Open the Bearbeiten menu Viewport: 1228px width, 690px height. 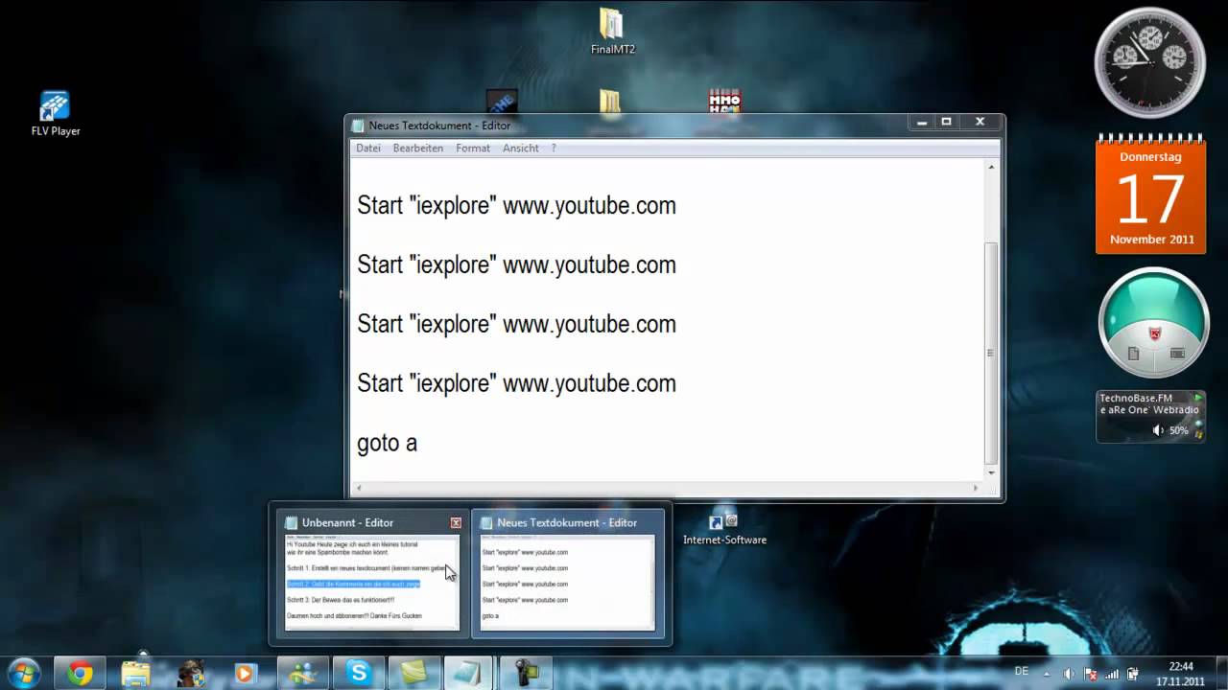pos(418,149)
